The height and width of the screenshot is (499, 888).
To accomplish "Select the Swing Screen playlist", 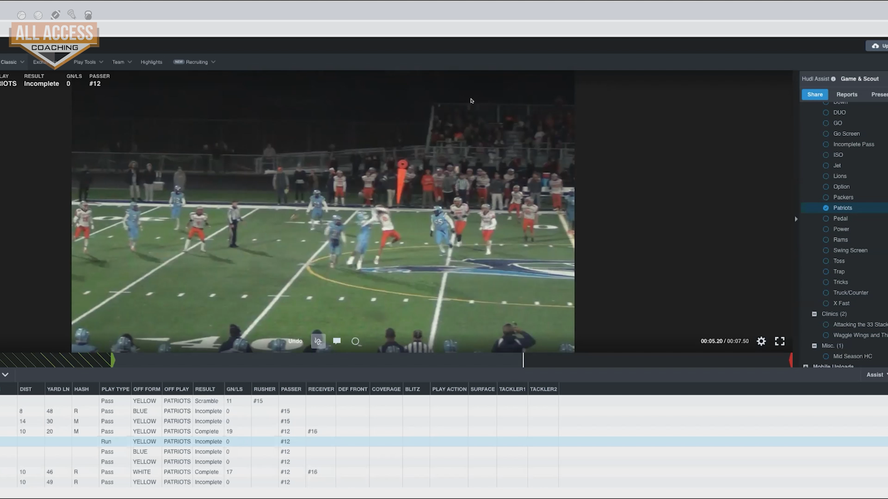I will [x=826, y=251].
